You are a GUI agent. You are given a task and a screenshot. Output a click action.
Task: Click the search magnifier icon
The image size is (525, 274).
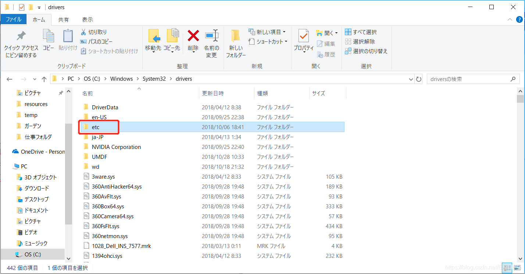click(x=513, y=79)
